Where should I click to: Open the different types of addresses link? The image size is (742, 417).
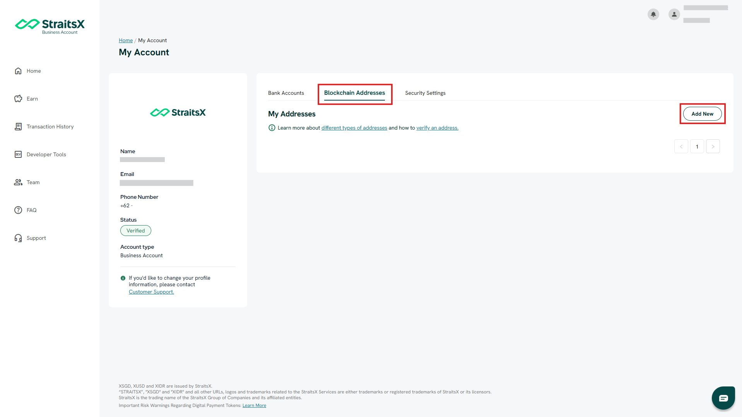(354, 128)
